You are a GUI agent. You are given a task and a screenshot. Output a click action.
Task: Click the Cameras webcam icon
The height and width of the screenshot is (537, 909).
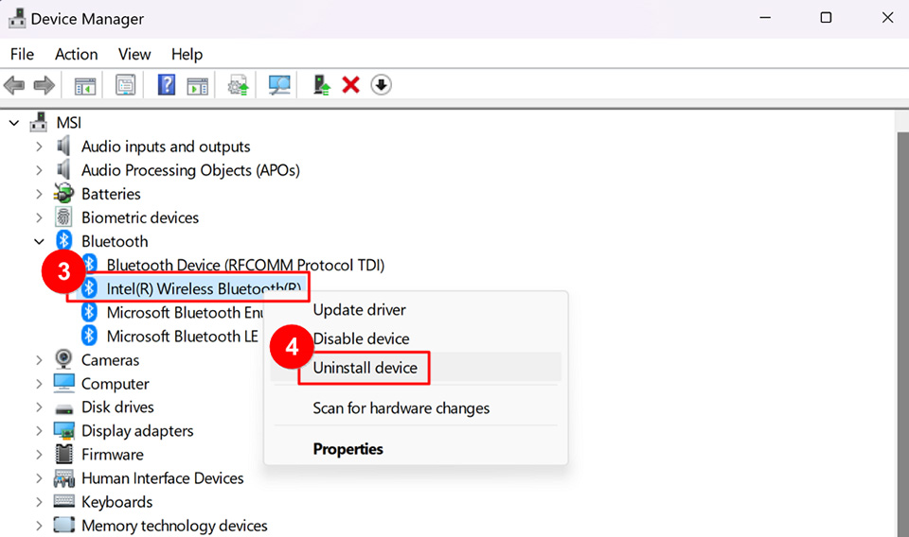coord(63,359)
